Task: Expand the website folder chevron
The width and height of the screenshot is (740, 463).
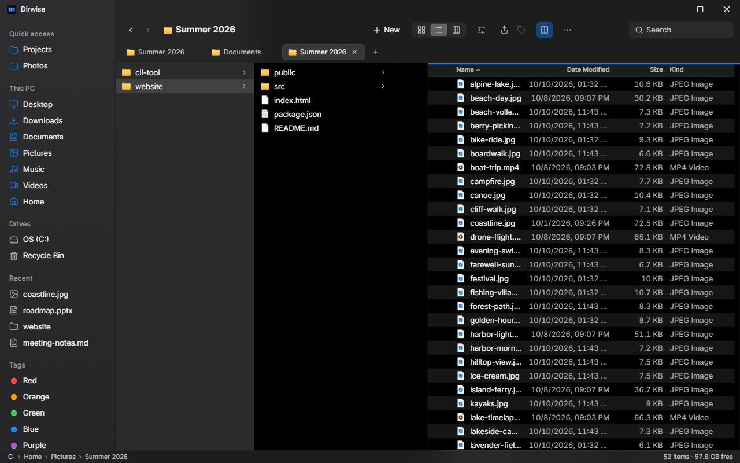Action: pos(244,86)
